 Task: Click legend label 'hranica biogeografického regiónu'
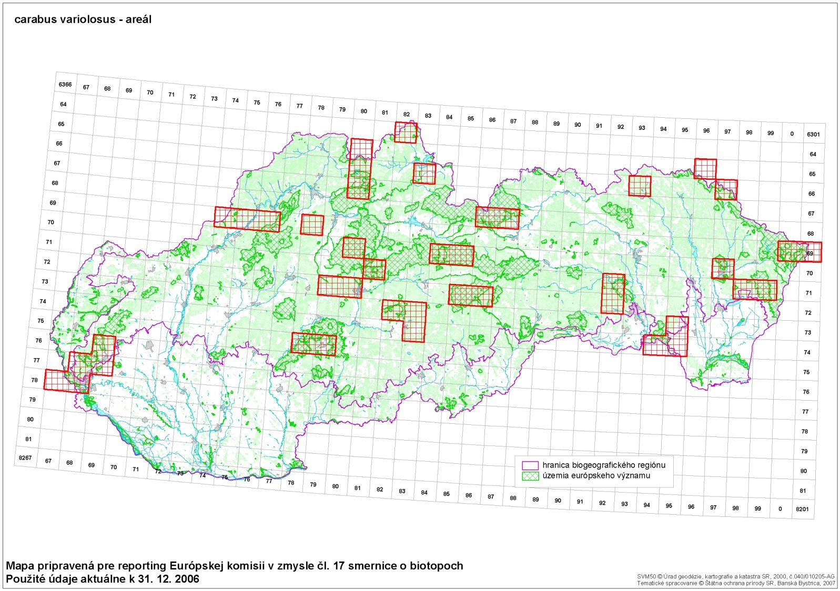604,465
